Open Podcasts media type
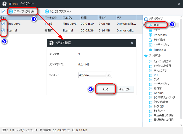The image size is (183, 134). pyautogui.click(x=160, y=35)
